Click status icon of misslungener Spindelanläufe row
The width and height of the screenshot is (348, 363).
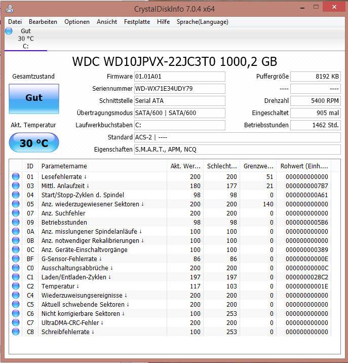tap(16, 231)
